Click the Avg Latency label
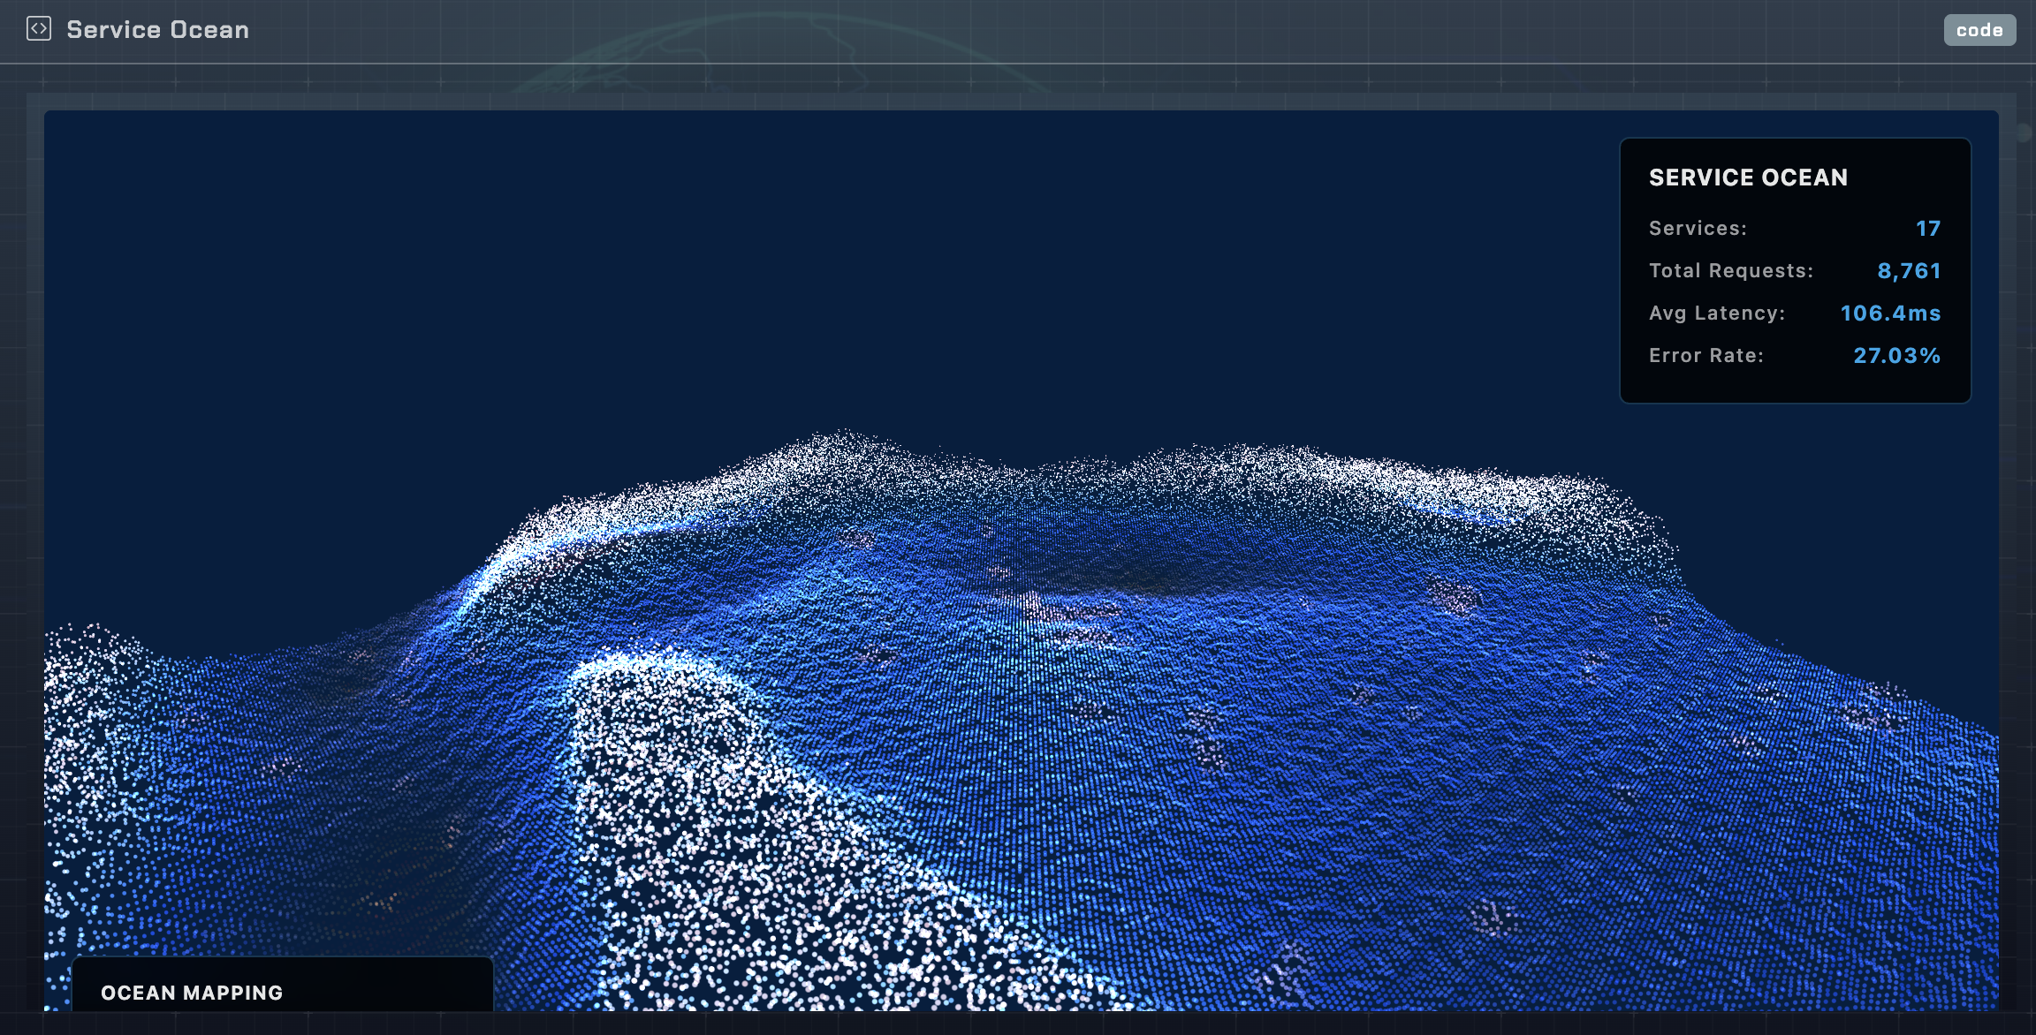This screenshot has height=1035, width=2036. (x=1717, y=313)
